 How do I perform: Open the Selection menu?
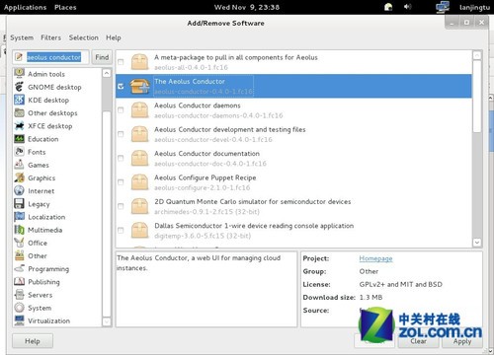[84, 37]
